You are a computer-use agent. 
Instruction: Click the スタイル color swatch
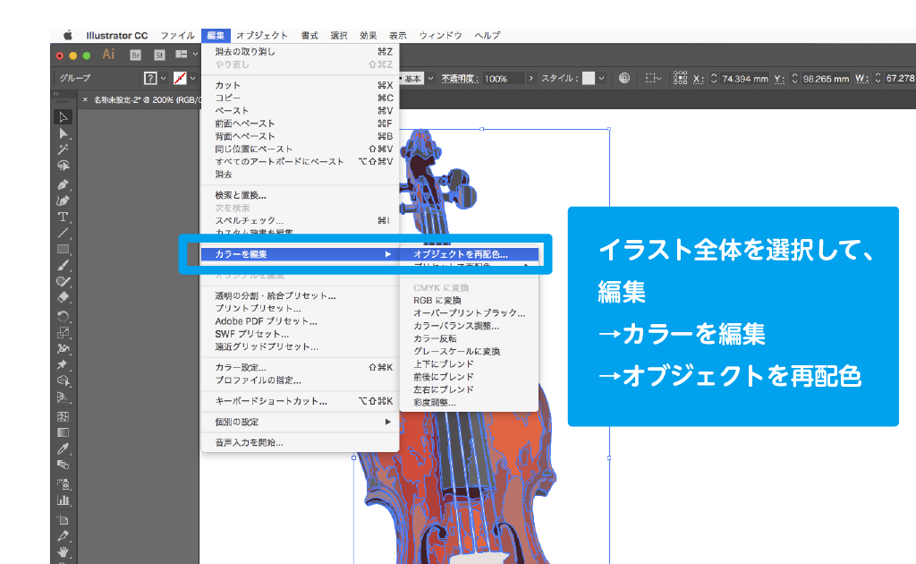click(588, 79)
